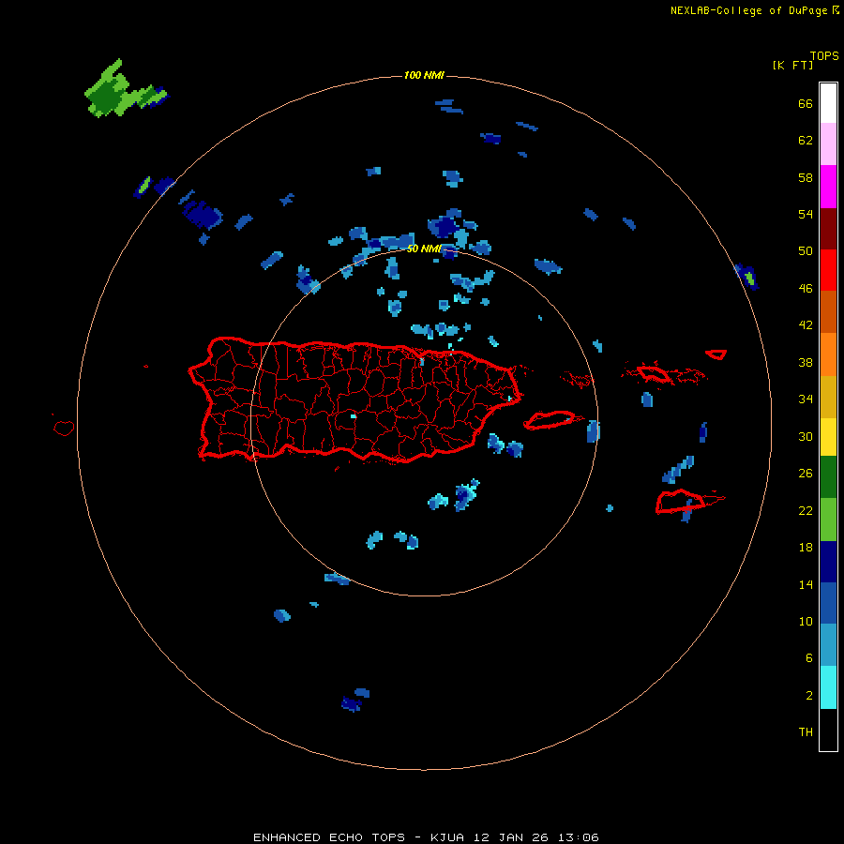Click the "30" legend label
844x844 pixels.
(806, 436)
